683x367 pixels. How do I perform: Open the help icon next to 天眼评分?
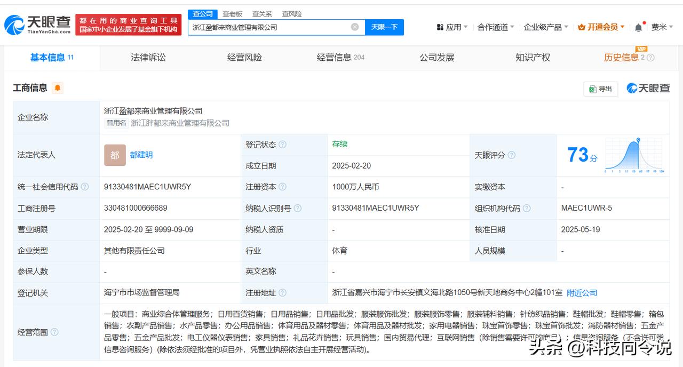click(512, 155)
